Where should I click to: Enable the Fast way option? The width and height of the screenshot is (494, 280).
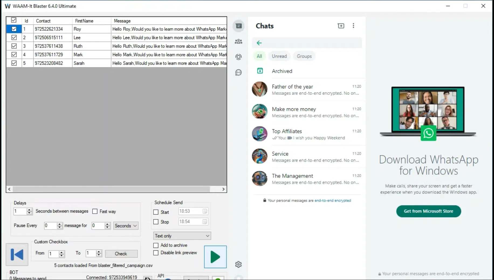click(95, 211)
